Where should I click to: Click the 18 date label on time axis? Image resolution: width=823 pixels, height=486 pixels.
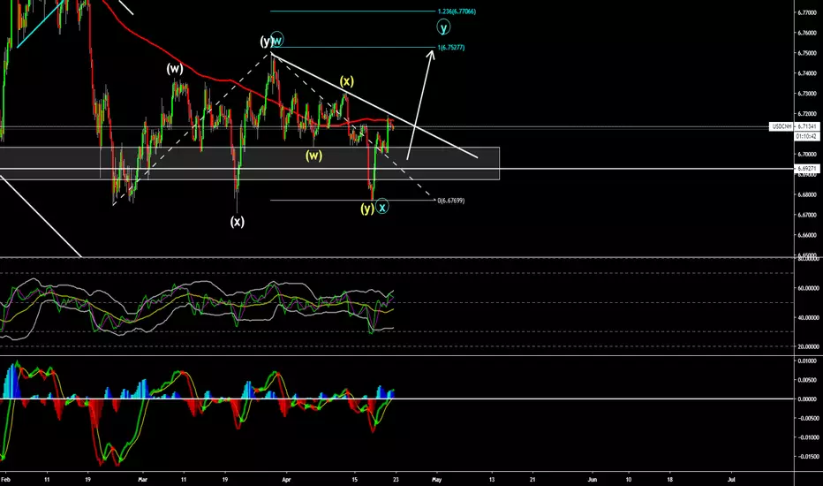(x=669, y=479)
